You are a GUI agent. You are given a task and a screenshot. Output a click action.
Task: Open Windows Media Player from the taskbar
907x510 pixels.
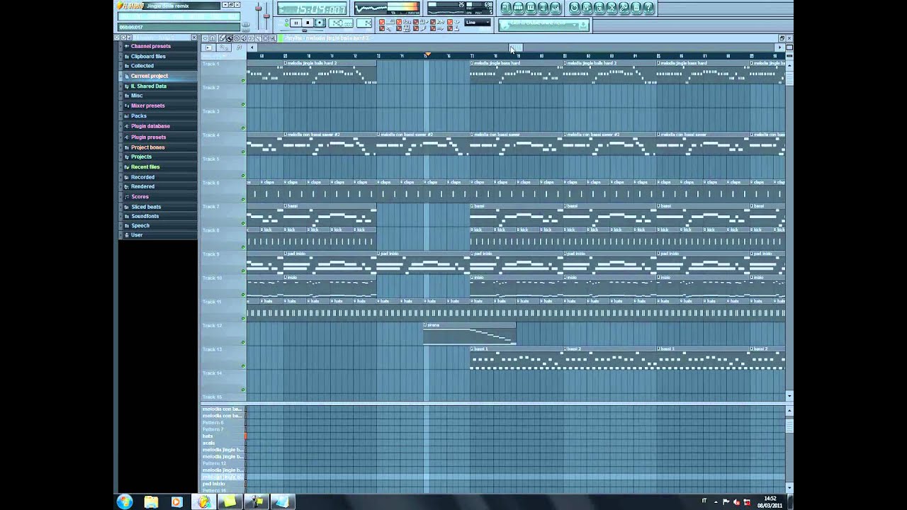[176, 501]
